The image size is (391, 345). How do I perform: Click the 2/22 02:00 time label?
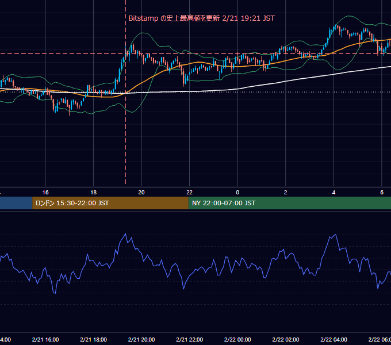[x=286, y=339]
